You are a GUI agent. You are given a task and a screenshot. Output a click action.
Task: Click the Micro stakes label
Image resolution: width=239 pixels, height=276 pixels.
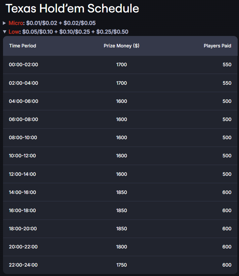point(16,23)
